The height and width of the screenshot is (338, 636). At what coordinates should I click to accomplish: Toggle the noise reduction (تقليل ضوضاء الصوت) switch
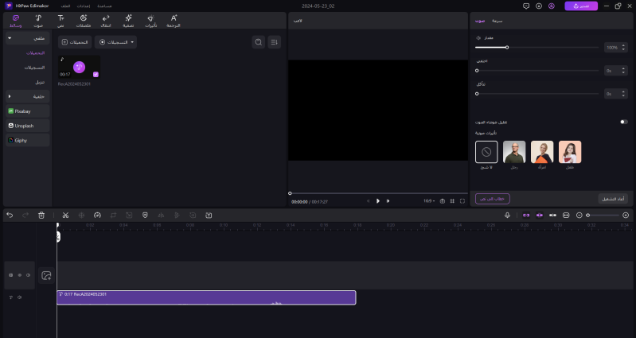click(624, 122)
